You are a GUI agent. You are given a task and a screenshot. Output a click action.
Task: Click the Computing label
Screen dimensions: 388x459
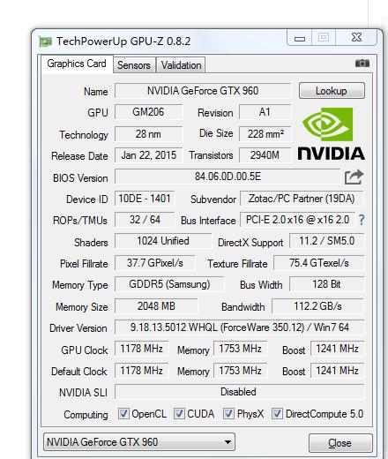point(86,415)
